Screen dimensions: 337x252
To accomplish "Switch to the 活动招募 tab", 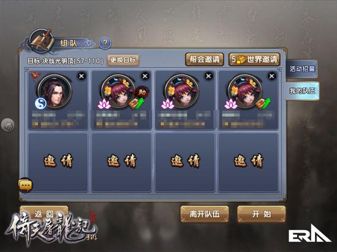I will (x=301, y=69).
